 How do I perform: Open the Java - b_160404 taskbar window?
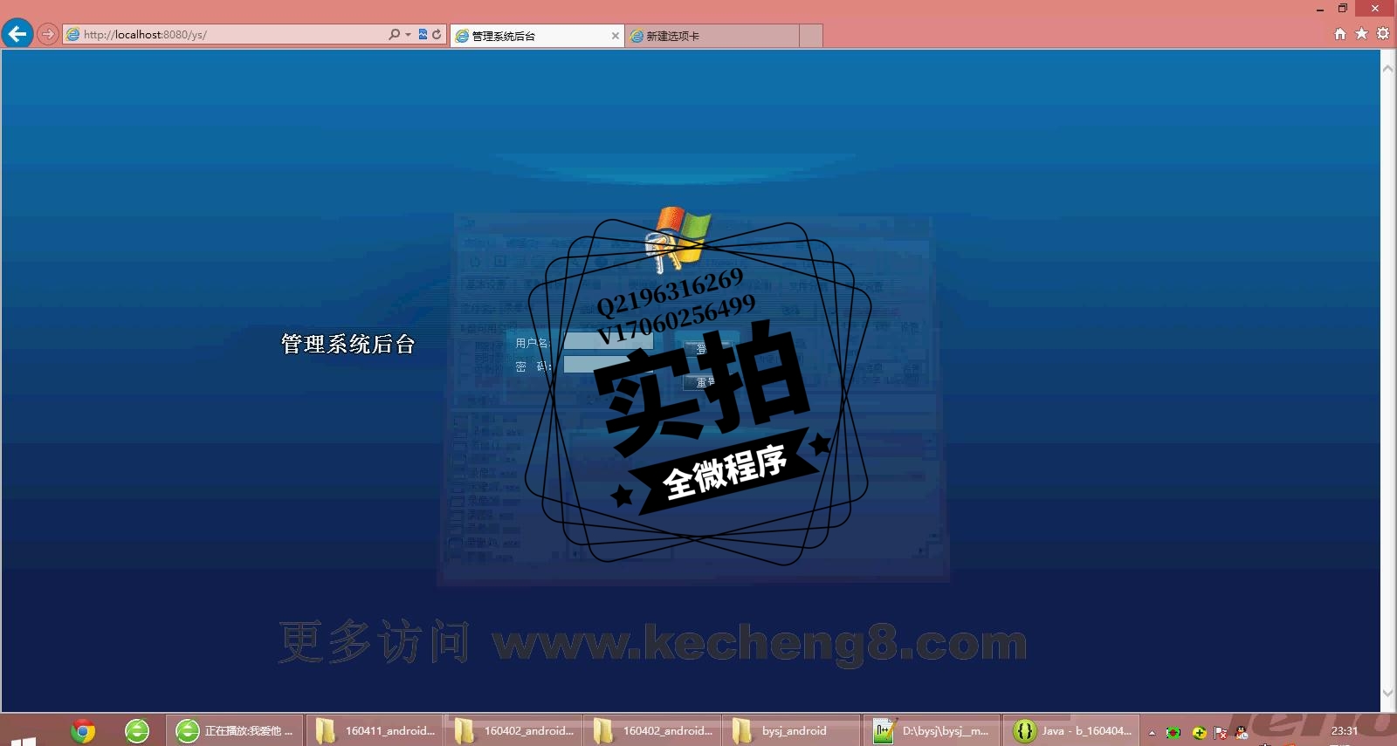coord(1071,731)
